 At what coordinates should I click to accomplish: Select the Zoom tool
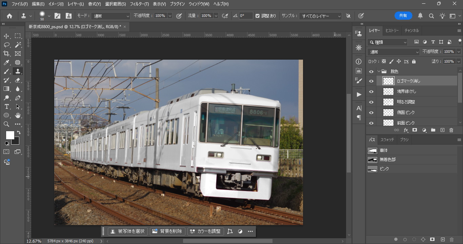tap(6, 124)
